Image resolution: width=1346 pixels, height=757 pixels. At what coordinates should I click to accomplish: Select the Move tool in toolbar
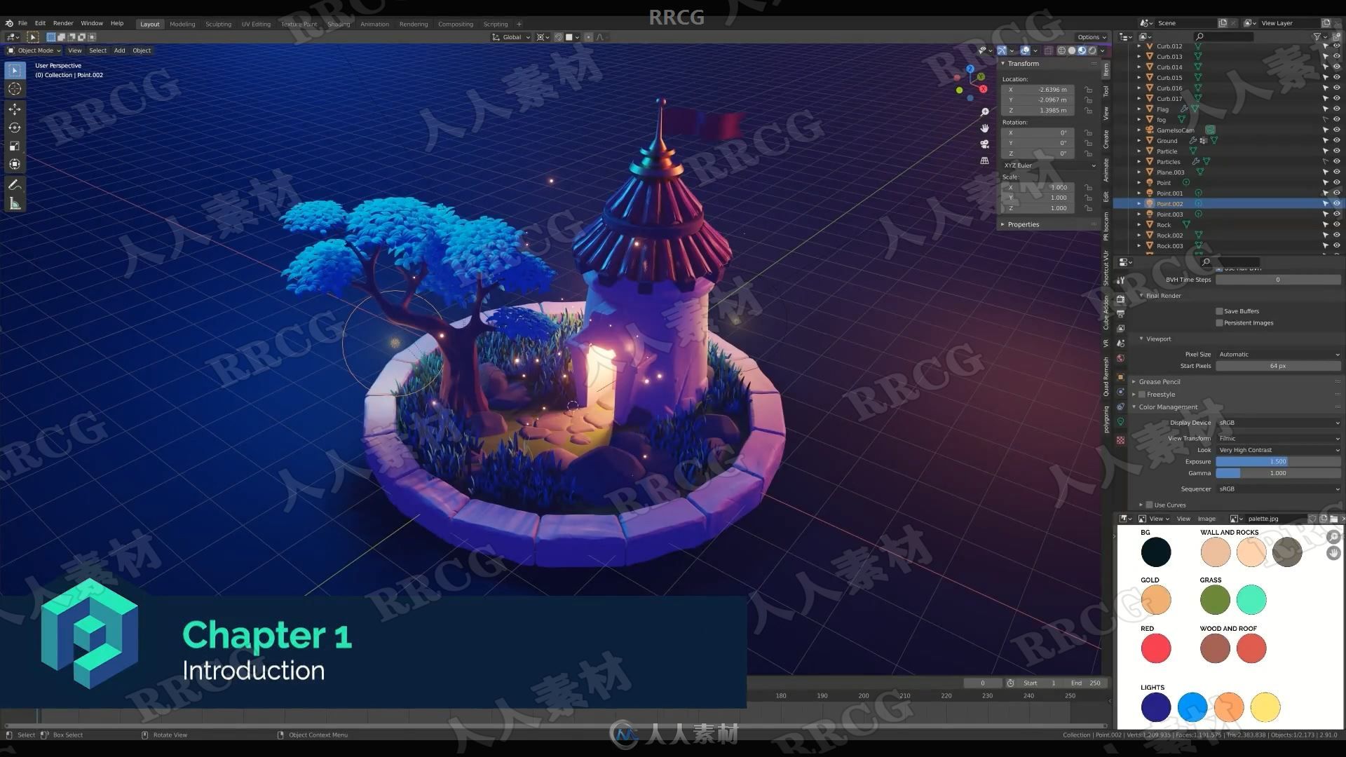(14, 110)
